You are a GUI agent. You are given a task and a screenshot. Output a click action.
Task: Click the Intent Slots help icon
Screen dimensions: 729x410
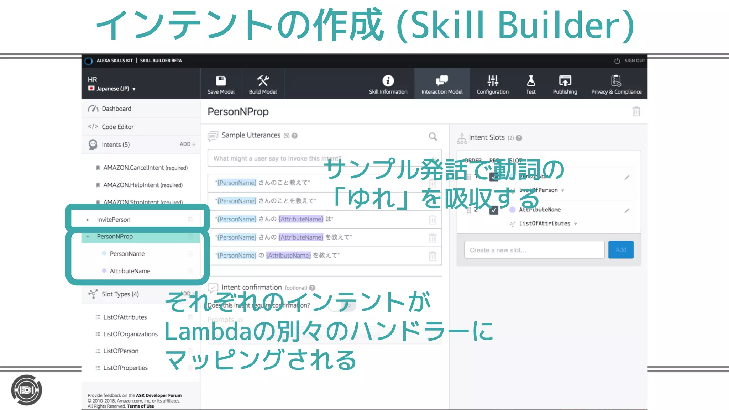tap(519, 138)
